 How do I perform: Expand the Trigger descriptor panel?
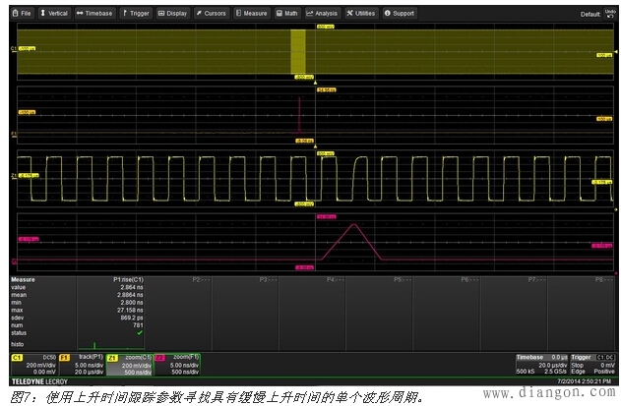tap(591, 364)
